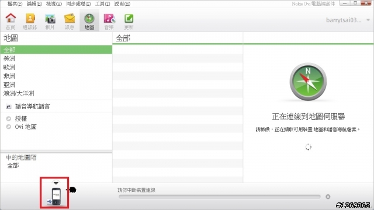374x210 pixels.
Task: Open the 編輯(E) menu
Action: click(34, 4)
